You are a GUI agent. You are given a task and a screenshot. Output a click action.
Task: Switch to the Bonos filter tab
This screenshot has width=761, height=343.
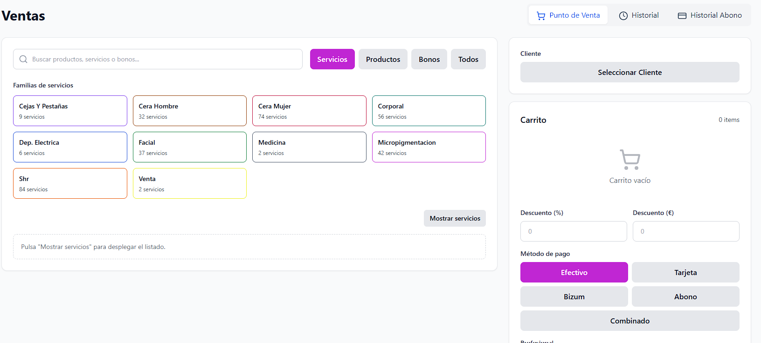429,59
